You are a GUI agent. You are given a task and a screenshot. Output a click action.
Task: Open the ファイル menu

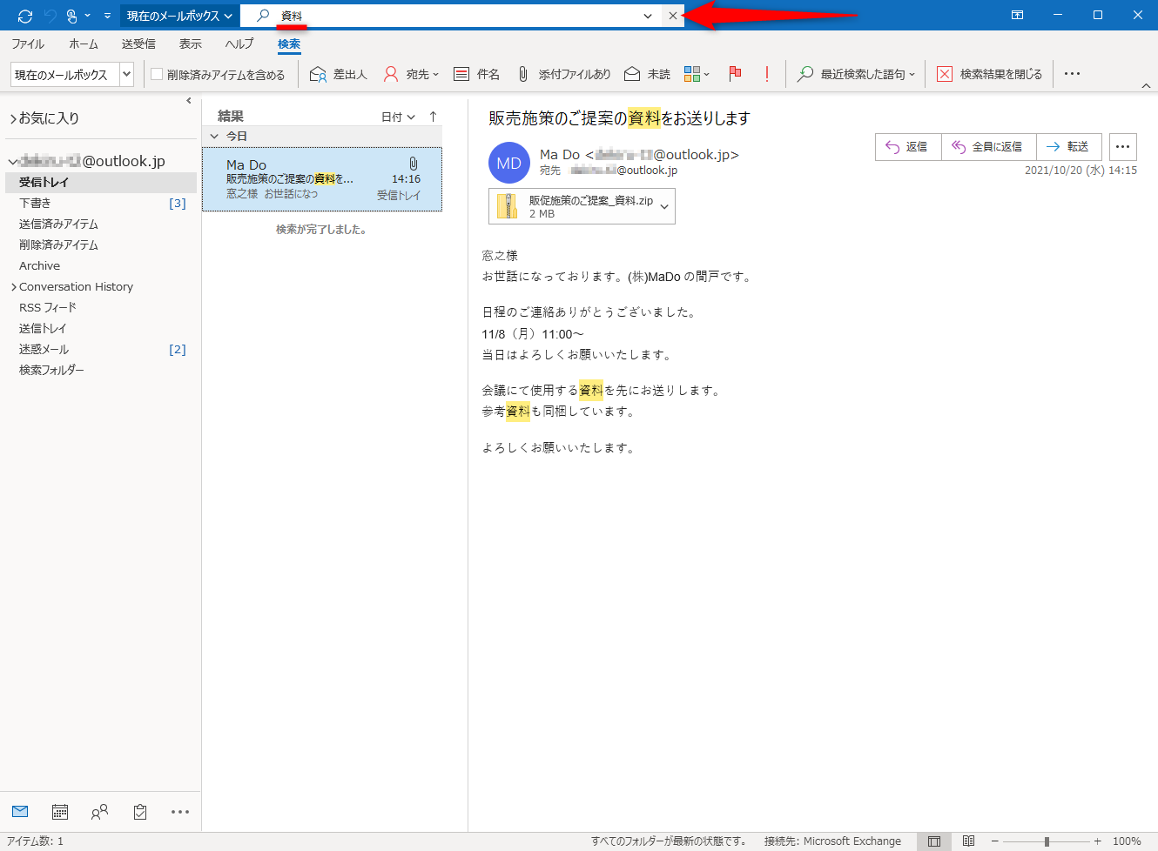coord(29,44)
